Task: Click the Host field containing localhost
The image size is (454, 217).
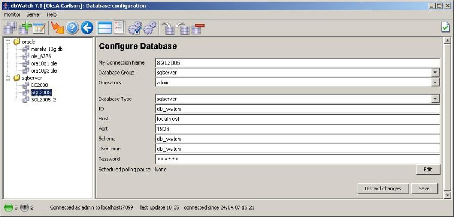Action: point(298,119)
